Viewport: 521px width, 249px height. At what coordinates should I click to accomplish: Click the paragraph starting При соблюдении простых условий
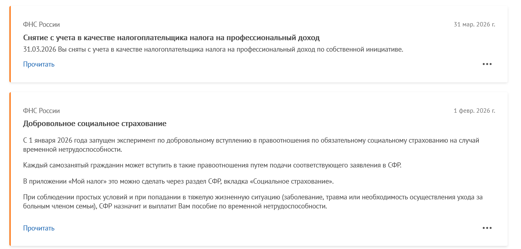[x=253, y=202]
